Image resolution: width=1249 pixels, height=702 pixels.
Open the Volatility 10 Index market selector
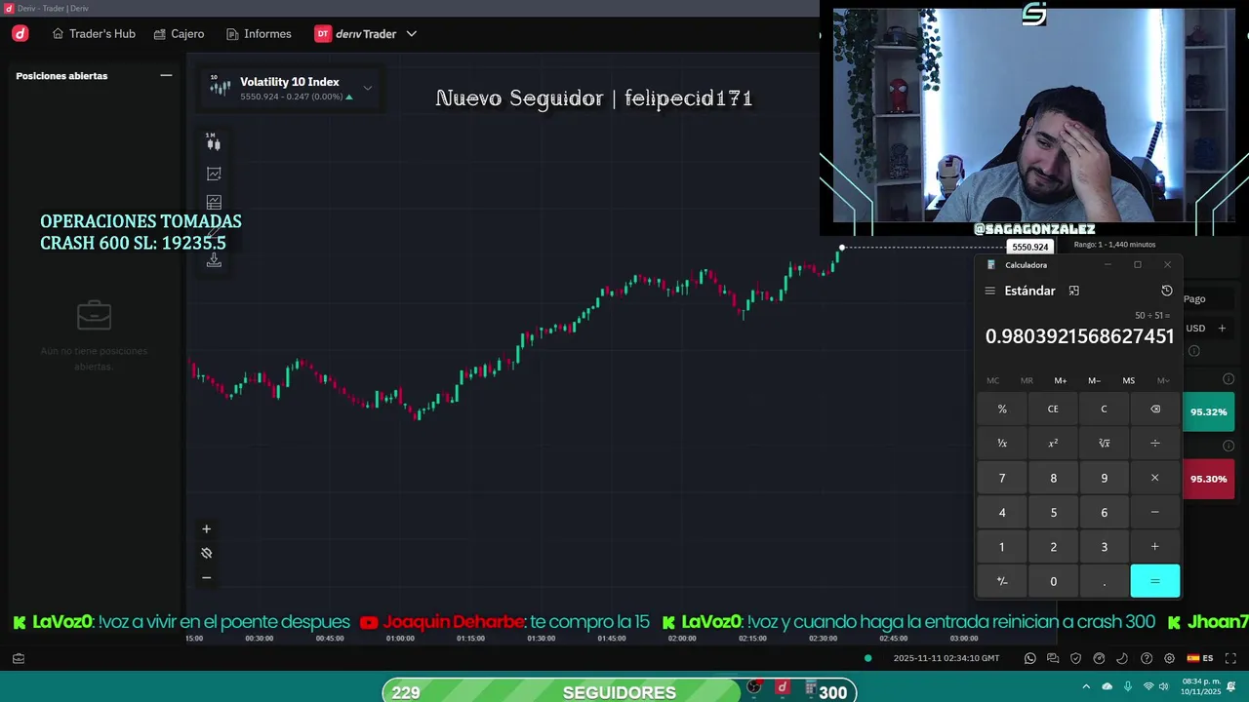(291, 88)
